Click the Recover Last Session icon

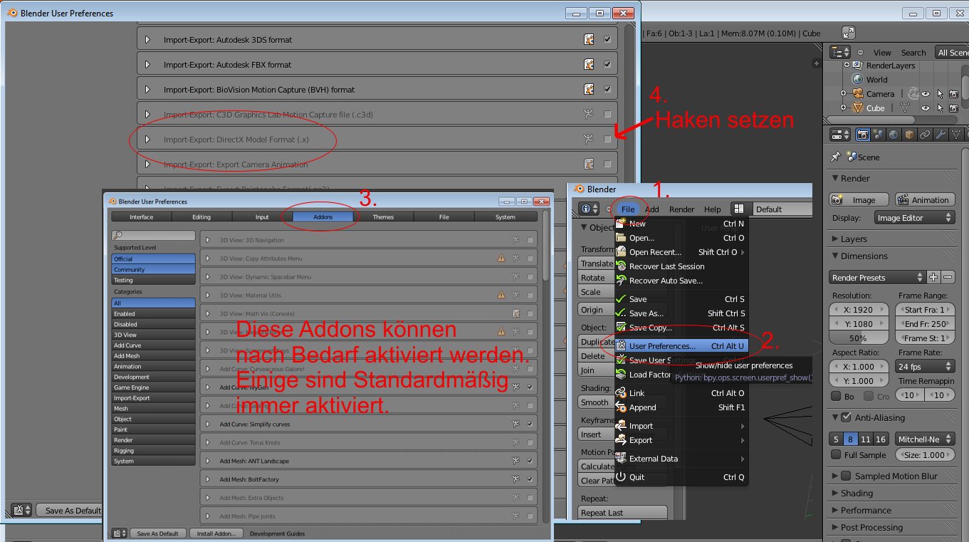coord(621,266)
